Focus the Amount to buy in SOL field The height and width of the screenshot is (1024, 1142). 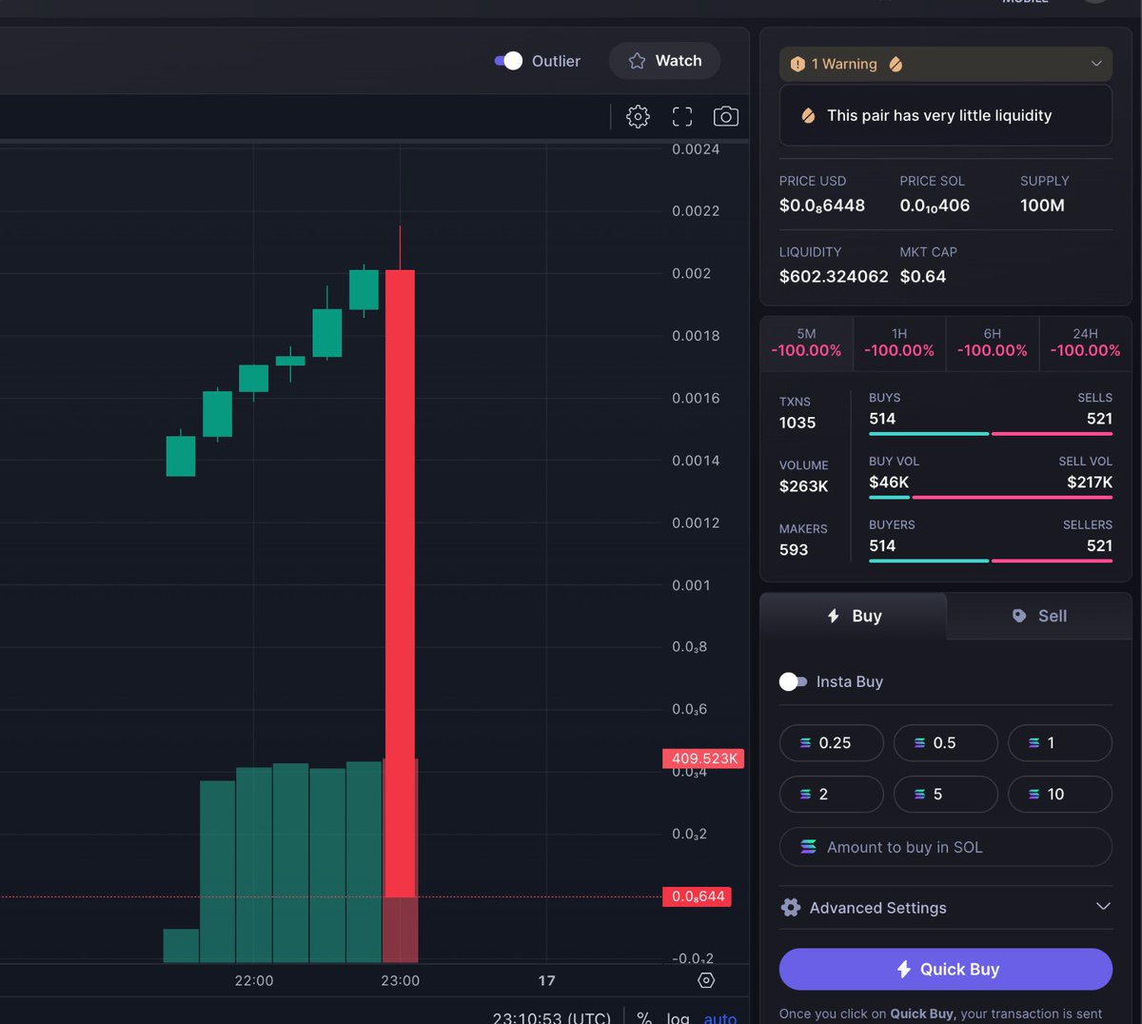coord(946,847)
